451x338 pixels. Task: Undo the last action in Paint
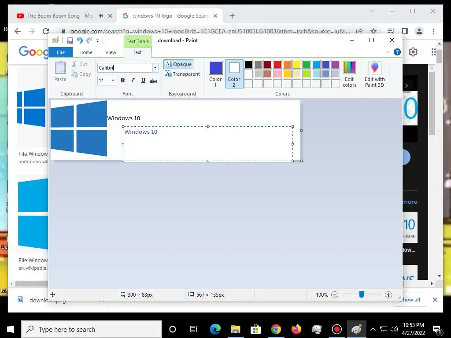pos(80,40)
